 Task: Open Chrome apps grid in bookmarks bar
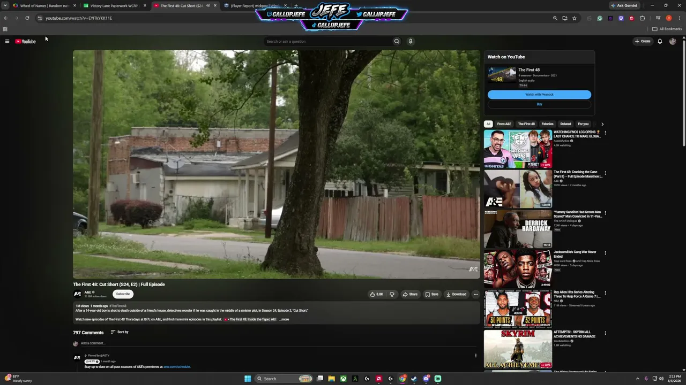pos(5,29)
